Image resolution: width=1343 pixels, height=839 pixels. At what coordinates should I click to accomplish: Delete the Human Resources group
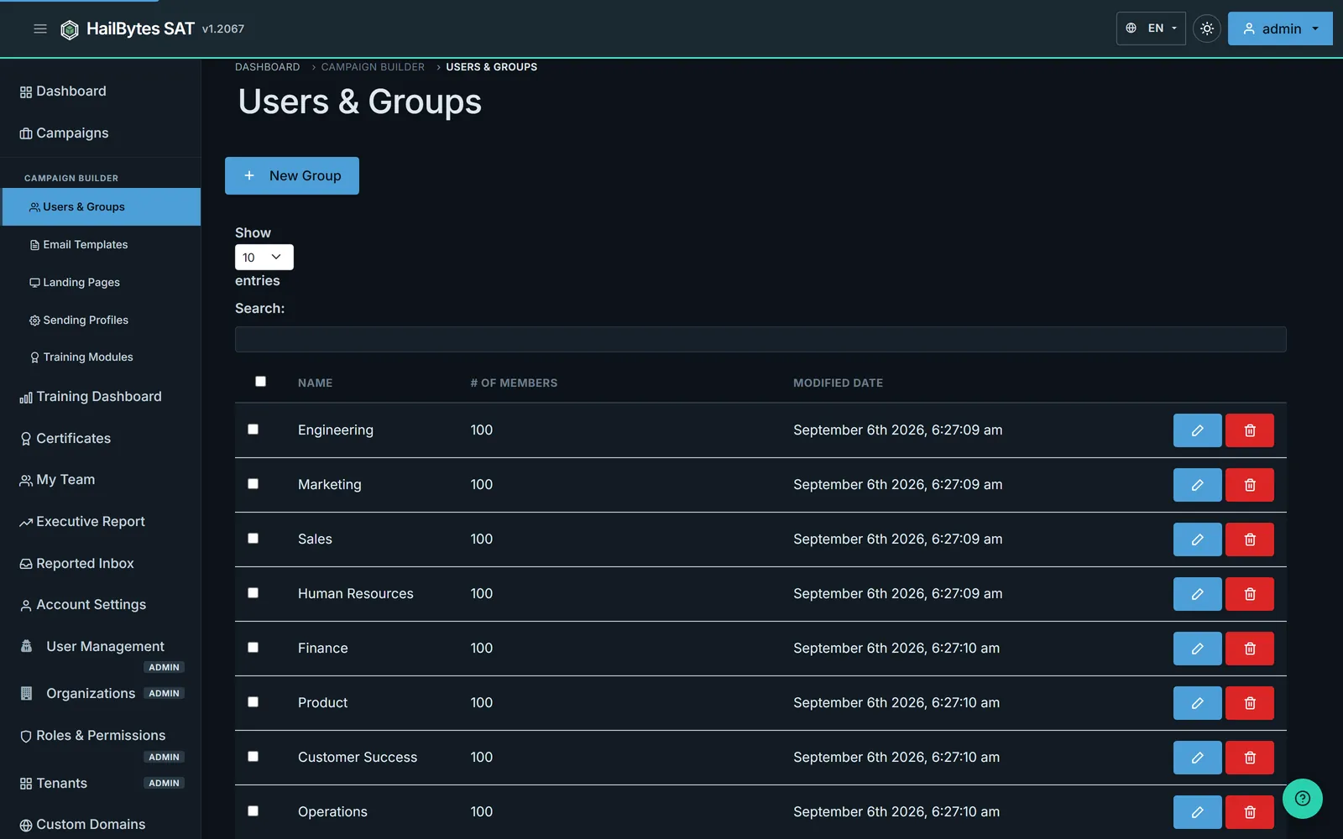point(1249,594)
